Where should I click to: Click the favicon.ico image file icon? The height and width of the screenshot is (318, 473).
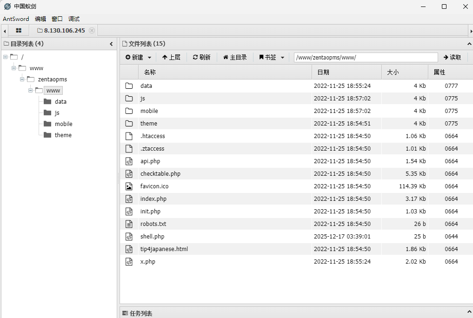pos(129,186)
